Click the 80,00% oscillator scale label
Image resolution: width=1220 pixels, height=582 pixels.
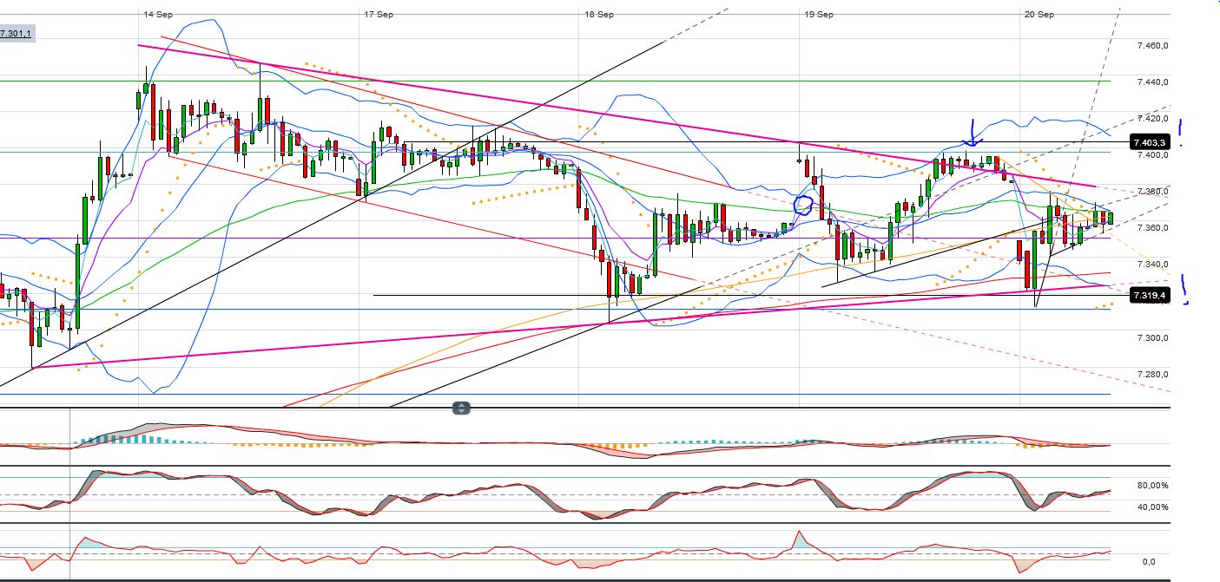click(x=1153, y=486)
